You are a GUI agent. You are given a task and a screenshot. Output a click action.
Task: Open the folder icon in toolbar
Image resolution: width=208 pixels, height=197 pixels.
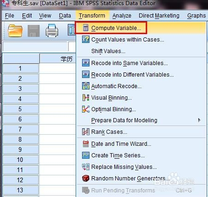coord(15,31)
